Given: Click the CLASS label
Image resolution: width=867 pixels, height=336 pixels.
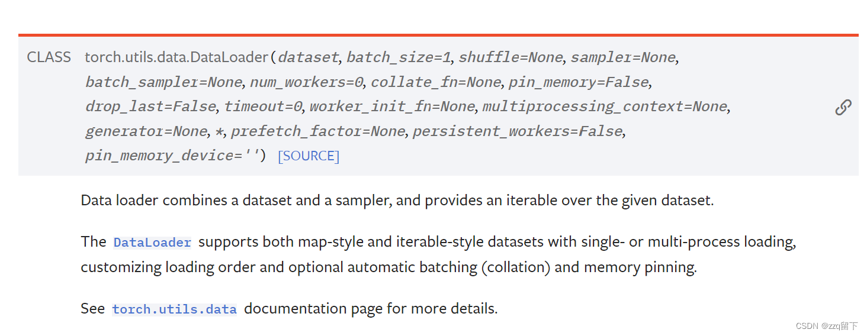Looking at the screenshot, I should pyautogui.click(x=49, y=57).
